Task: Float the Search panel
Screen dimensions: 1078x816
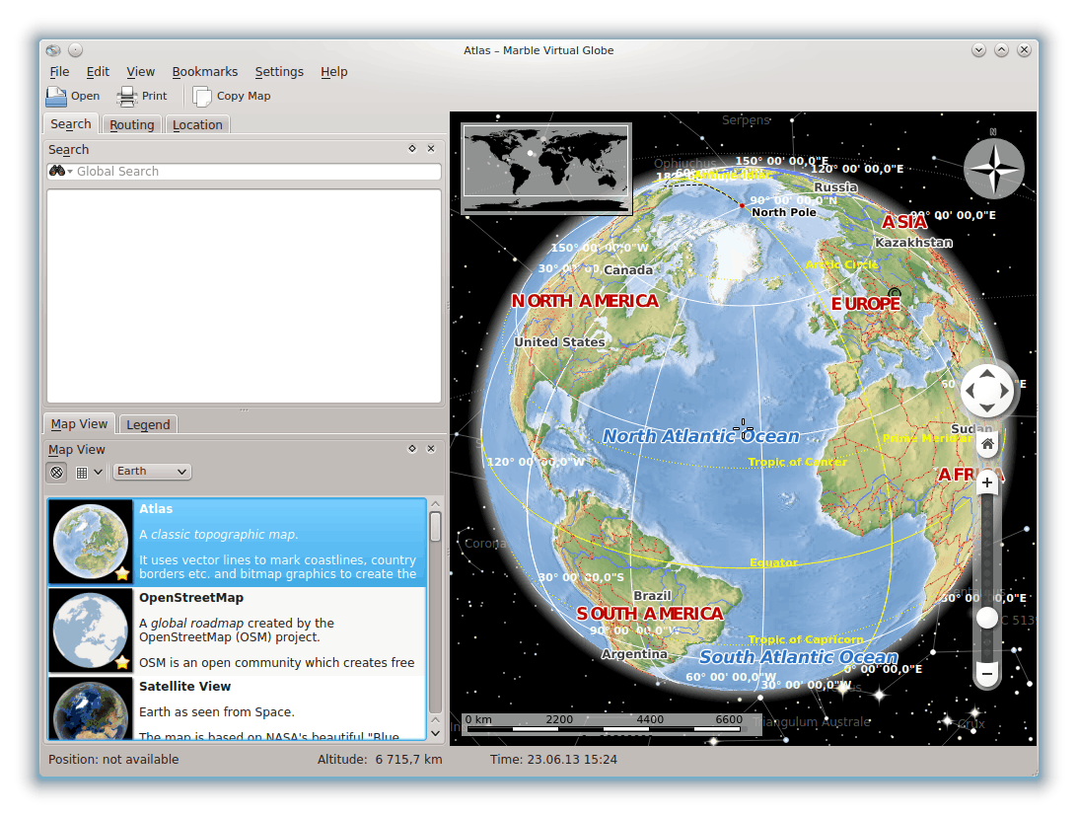Action: click(412, 149)
